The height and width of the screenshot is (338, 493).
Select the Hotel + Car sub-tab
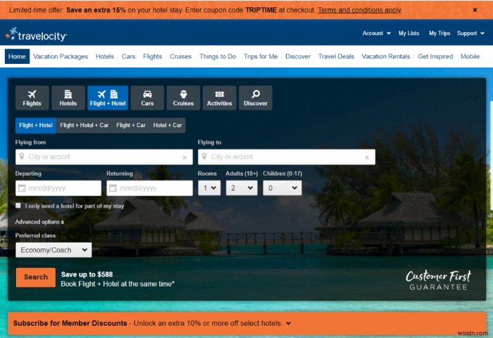(x=168, y=125)
